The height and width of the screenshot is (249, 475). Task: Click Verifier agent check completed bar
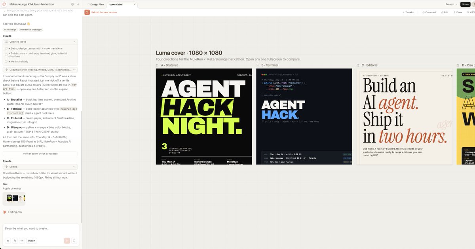pyautogui.click(x=40, y=154)
